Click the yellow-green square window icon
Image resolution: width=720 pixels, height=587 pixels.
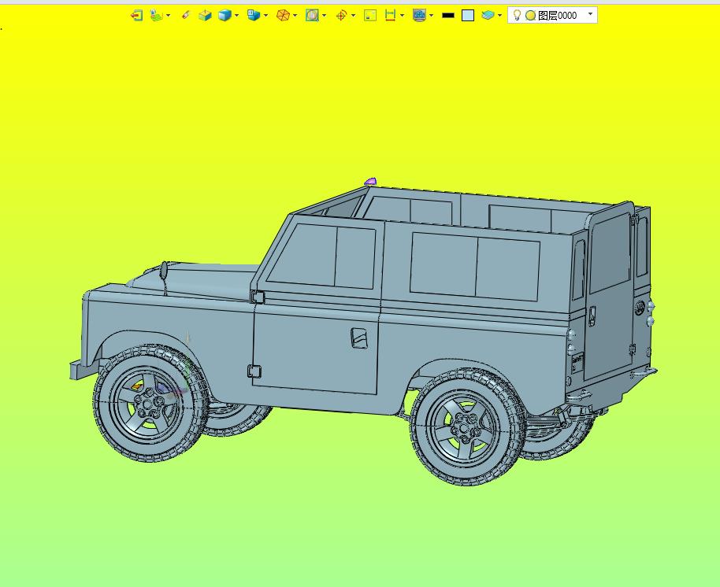[x=370, y=16]
